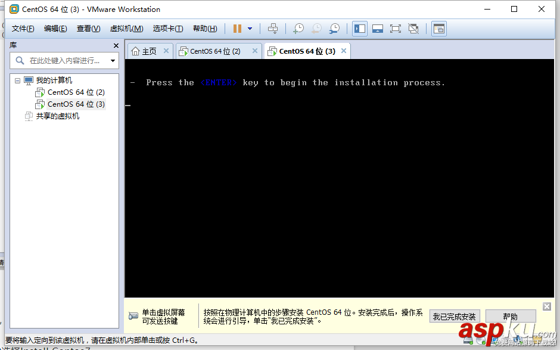Screen dimensions: 560x350
Task: Open the 选项卡(T) menu
Action: (168, 29)
